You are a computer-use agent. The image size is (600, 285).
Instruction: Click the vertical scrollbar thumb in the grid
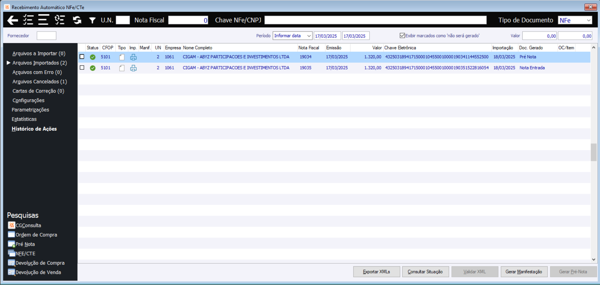tap(593, 152)
